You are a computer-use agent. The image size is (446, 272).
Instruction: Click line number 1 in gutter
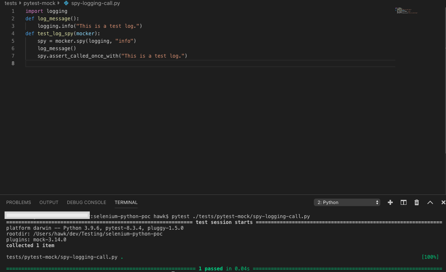coord(13,11)
